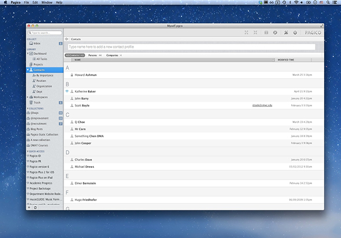This screenshot has width=341, height=238.
Task: Open the tools and preferences wrench icon
Action: [286, 32]
